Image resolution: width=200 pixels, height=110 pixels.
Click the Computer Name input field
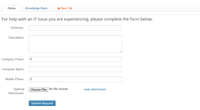(x=75, y=69)
